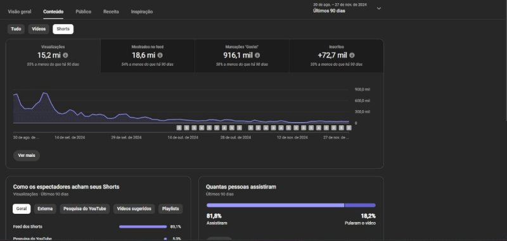Show the Inscritos metric chart
The height and width of the screenshot is (241, 507).
337,56
